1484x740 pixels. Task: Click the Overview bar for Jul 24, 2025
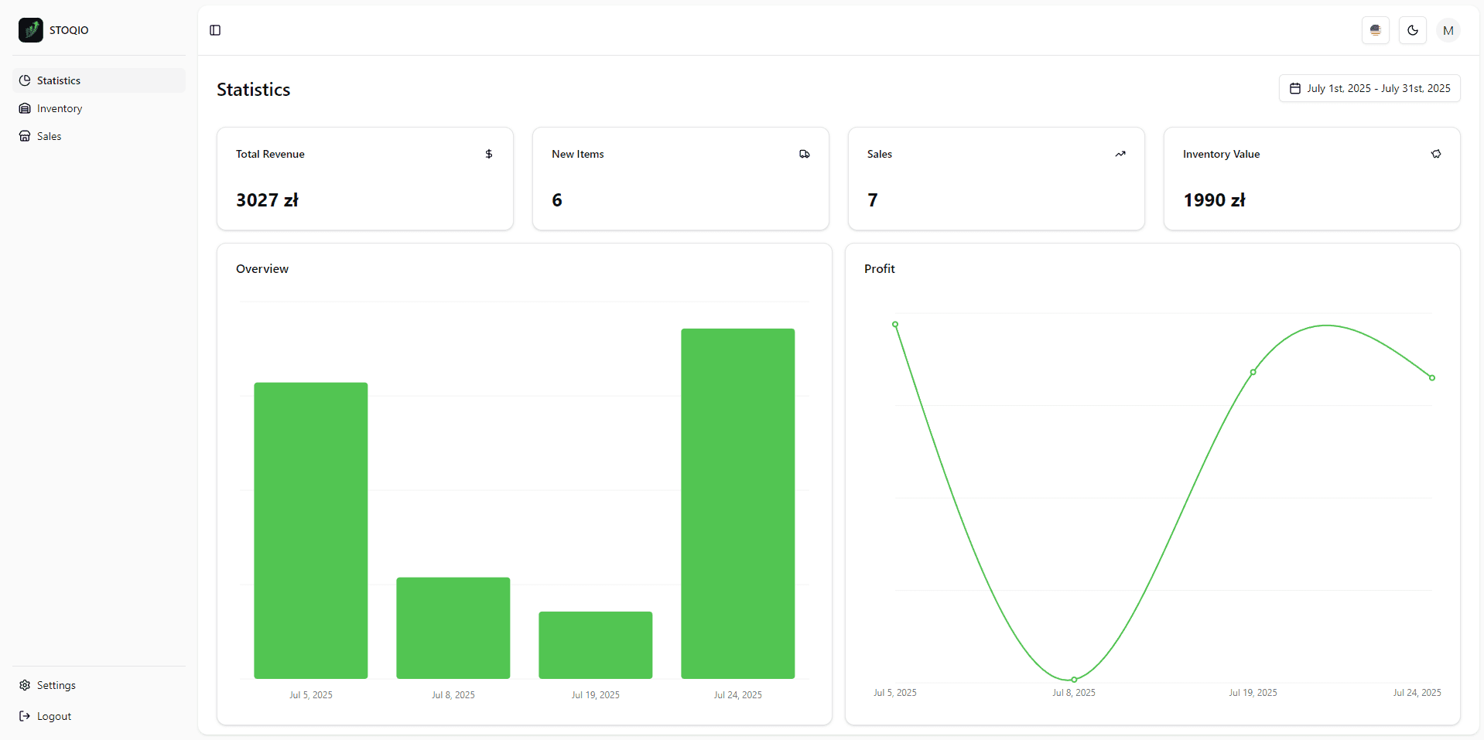click(737, 503)
